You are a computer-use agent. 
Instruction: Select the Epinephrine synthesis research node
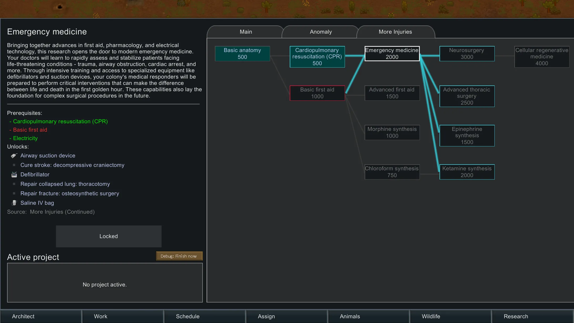(467, 136)
